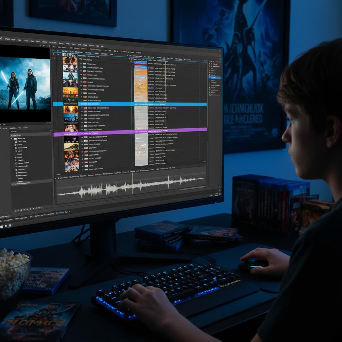Screen dimensions: 342x342
Task: Click the zoom icon at the waveform panel's bottom-right corner
Action: pos(219,193)
